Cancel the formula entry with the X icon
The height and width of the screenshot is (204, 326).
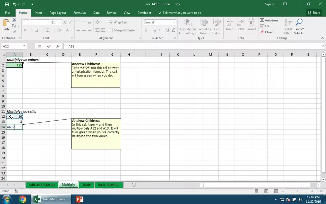click(39, 46)
